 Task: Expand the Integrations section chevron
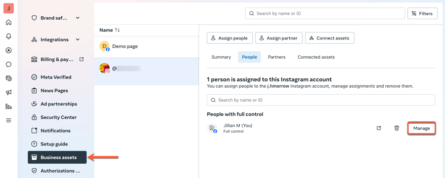tap(78, 39)
